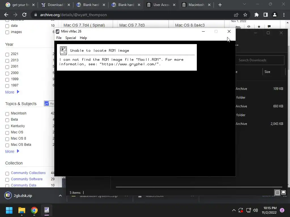Check the 2001 year filter
This screenshot has width=290, height=217.
coord(7,67)
